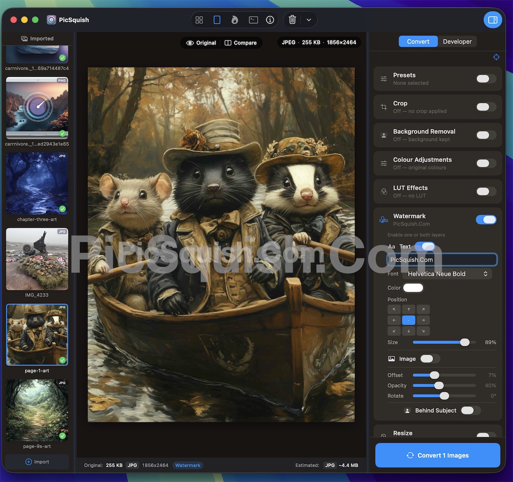Click the Watermark tag in status bar
The height and width of the screenshot is (482, 513).
point(188,465)
